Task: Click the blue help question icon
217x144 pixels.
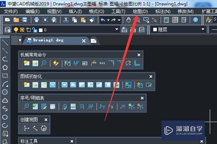Action: (195, 20)
